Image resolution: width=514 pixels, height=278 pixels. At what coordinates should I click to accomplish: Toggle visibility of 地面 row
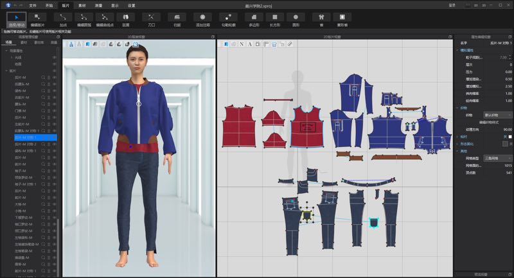54,64
